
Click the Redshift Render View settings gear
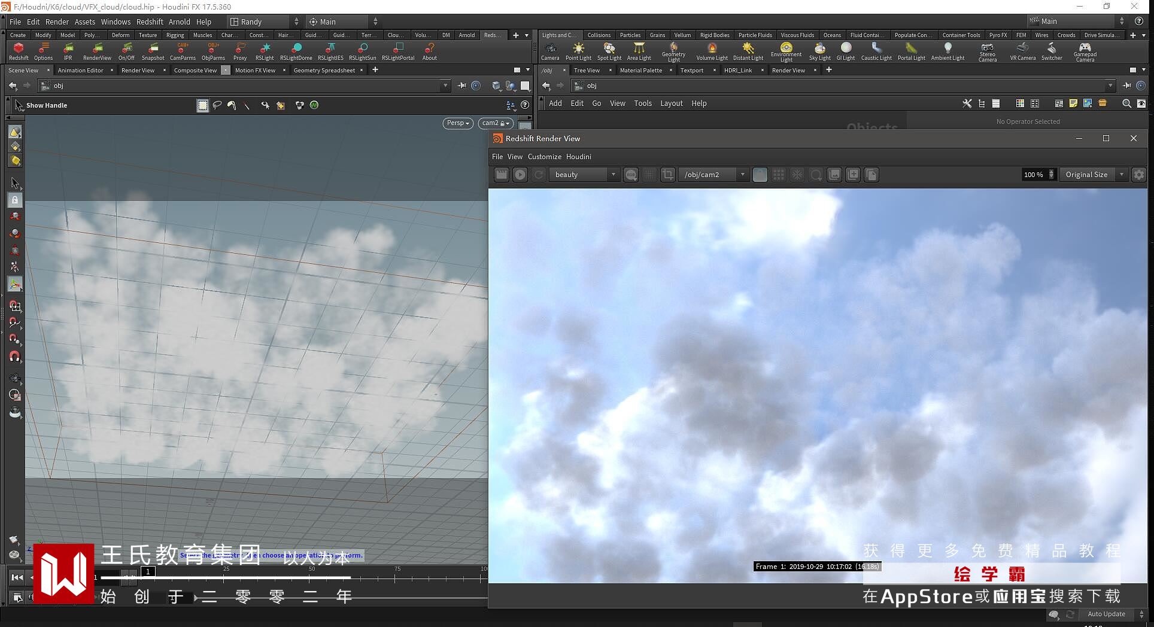coord(1139,175)
